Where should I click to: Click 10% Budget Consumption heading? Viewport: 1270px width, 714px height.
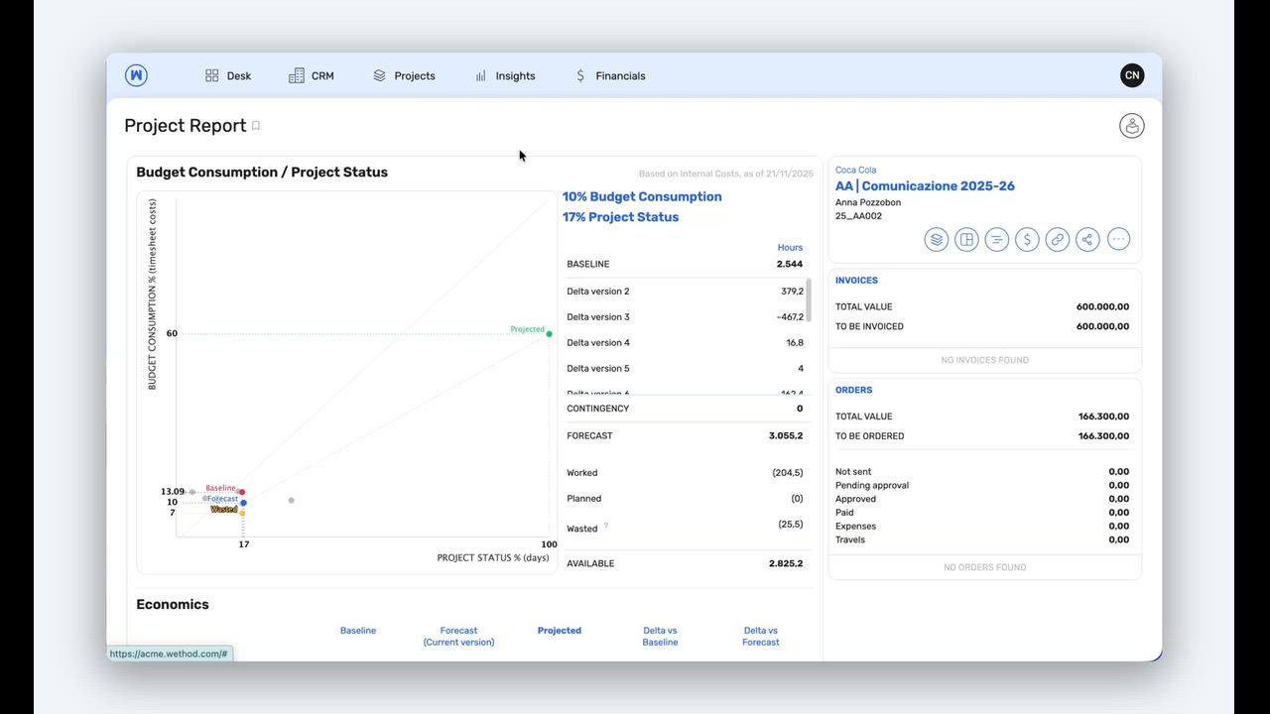pyautogui.click(x=642, y=196)
